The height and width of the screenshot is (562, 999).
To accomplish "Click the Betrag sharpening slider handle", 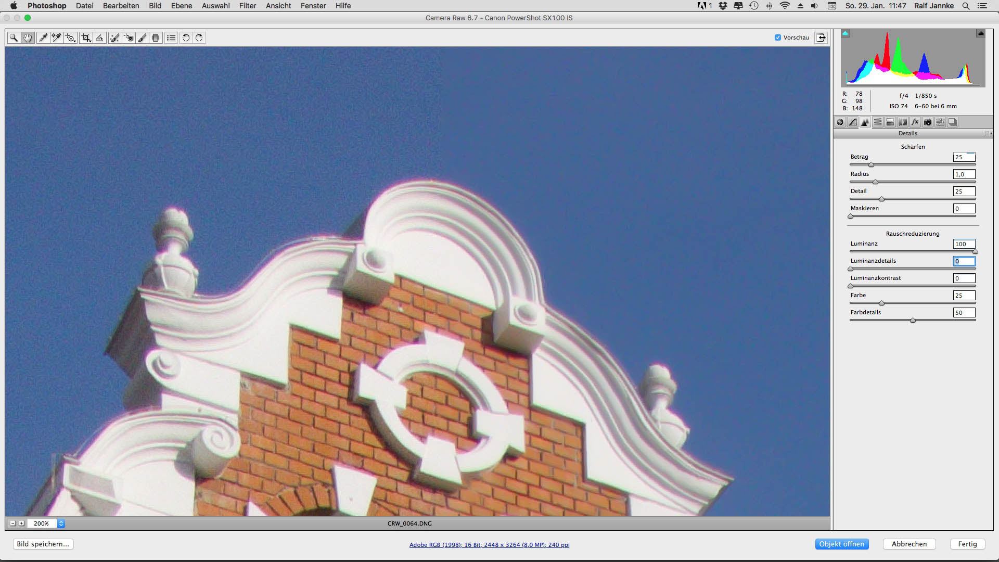I will click(871, 165).
